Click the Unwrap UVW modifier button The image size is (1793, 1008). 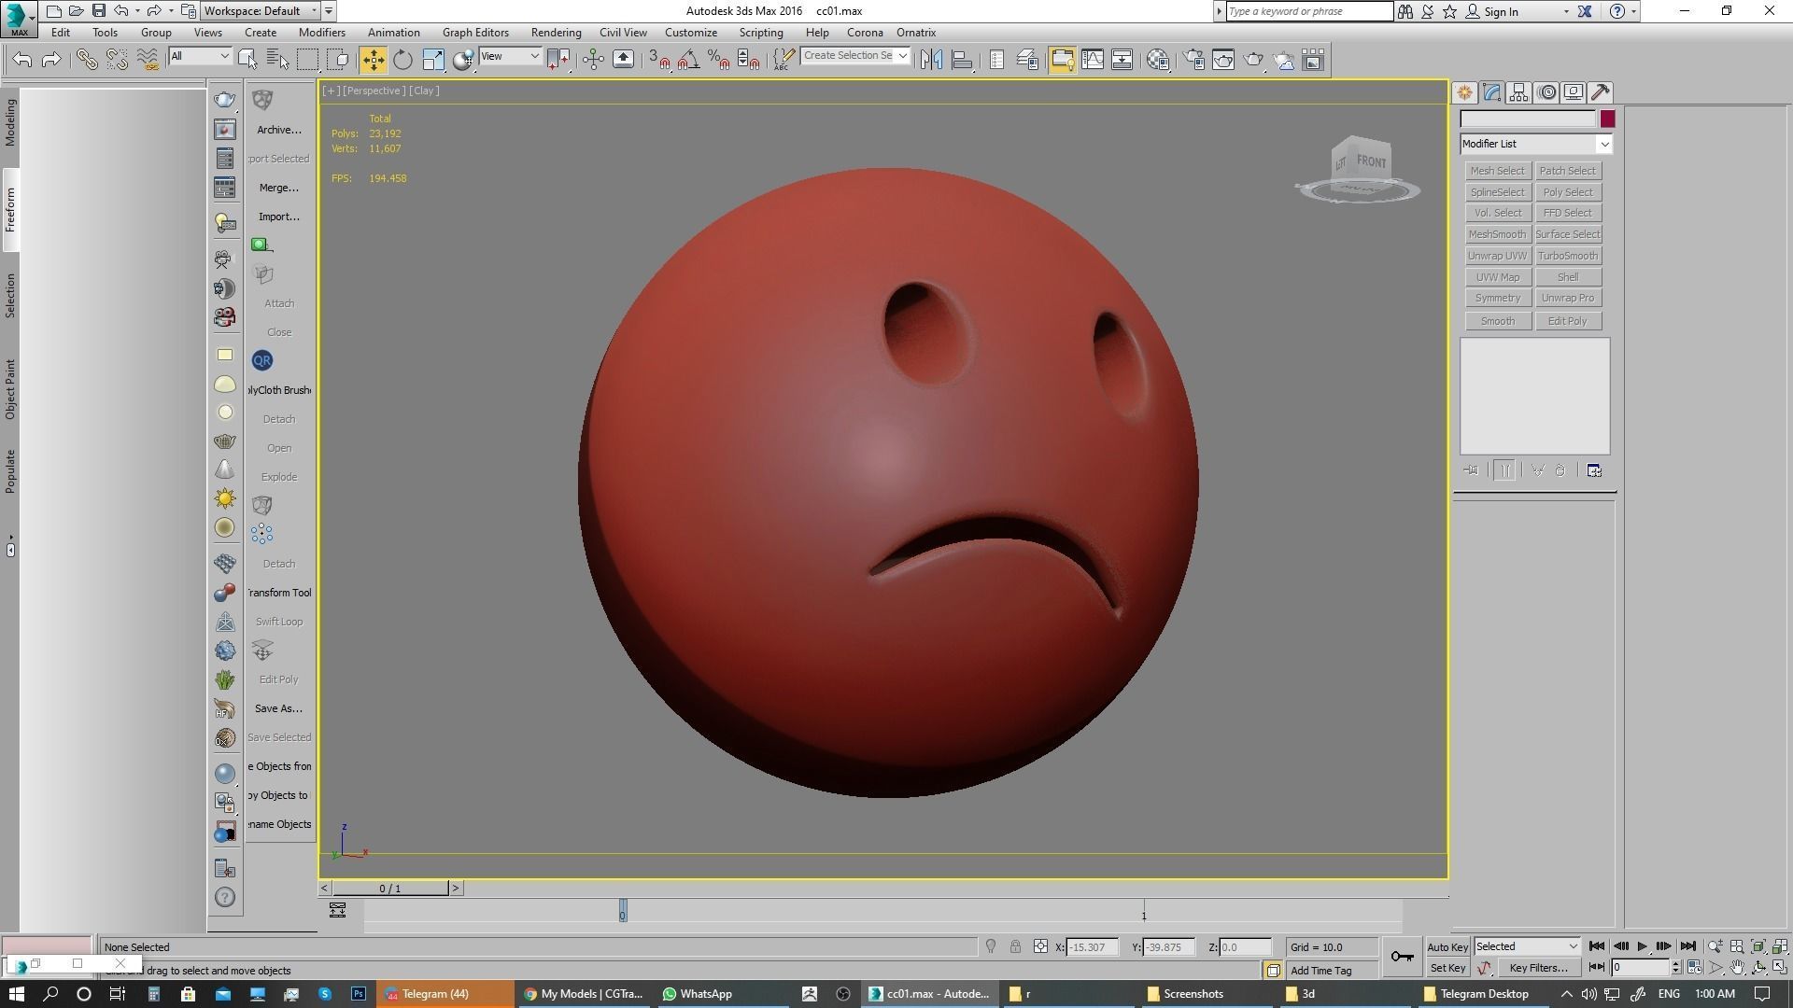1497,256
